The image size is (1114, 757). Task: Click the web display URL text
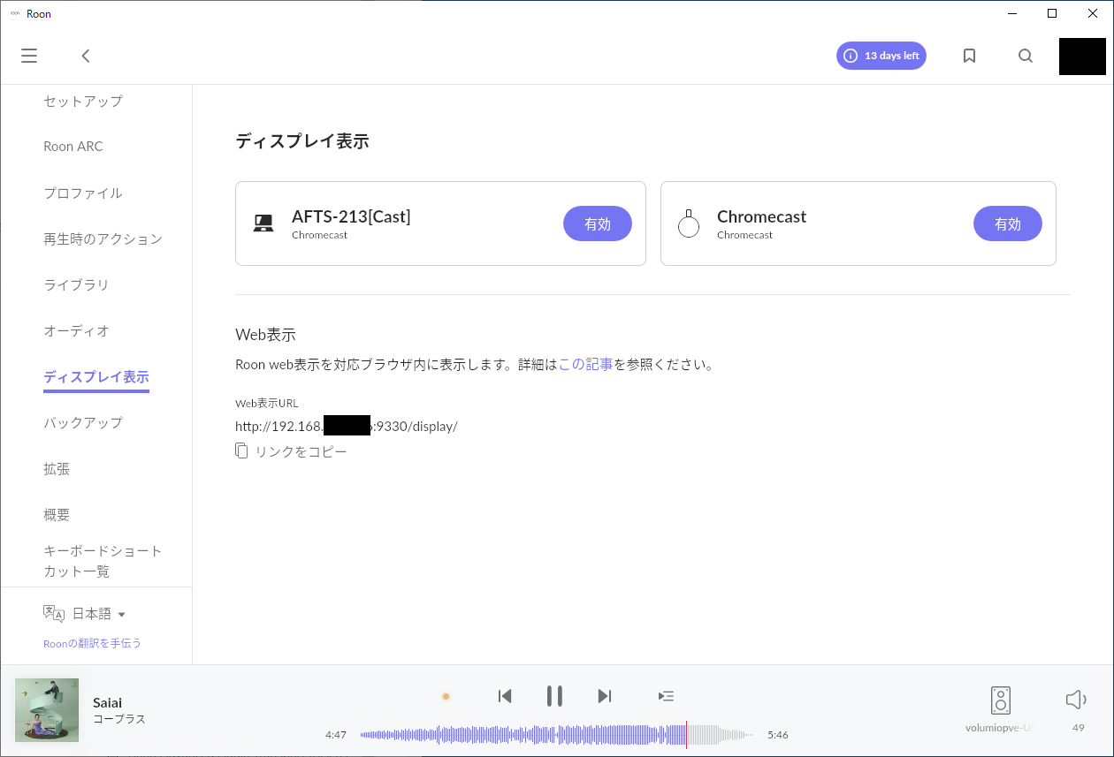347,426
